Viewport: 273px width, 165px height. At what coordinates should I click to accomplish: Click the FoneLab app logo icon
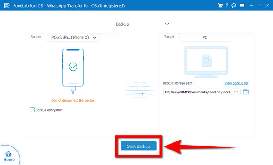click(7, 5)
